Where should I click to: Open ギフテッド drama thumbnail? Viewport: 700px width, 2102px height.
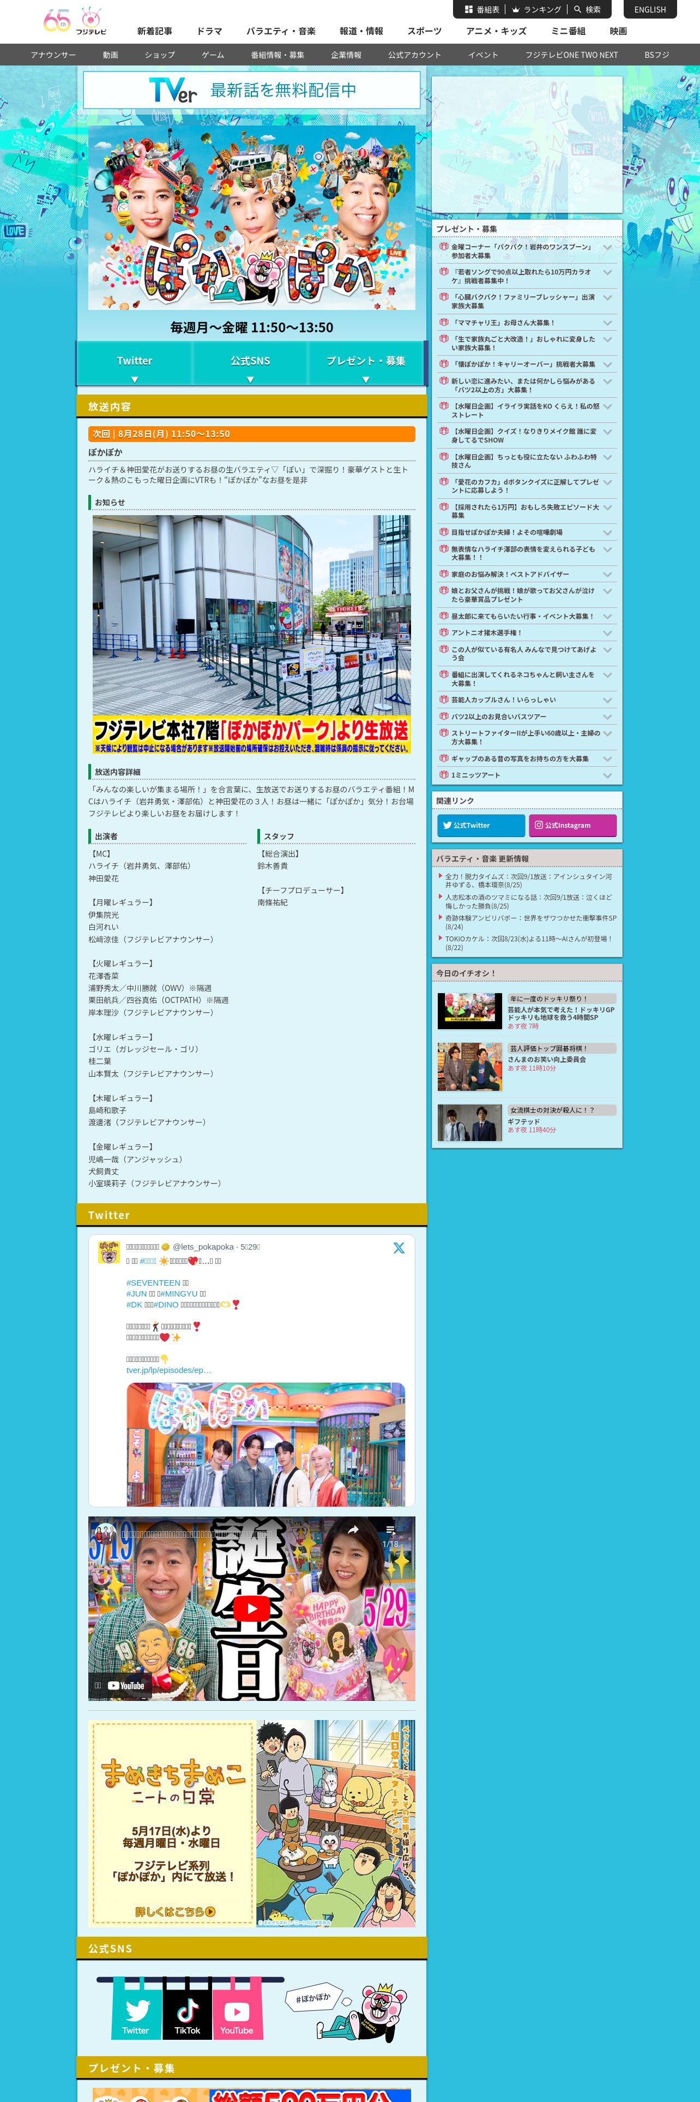(469, 1122)
